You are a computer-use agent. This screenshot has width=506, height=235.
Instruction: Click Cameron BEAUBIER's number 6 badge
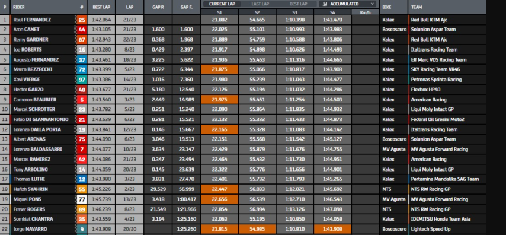pos(82,100)
